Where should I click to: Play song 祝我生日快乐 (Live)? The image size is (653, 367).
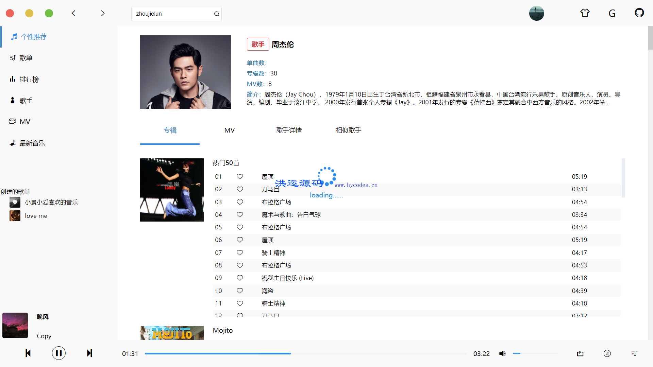288,278
